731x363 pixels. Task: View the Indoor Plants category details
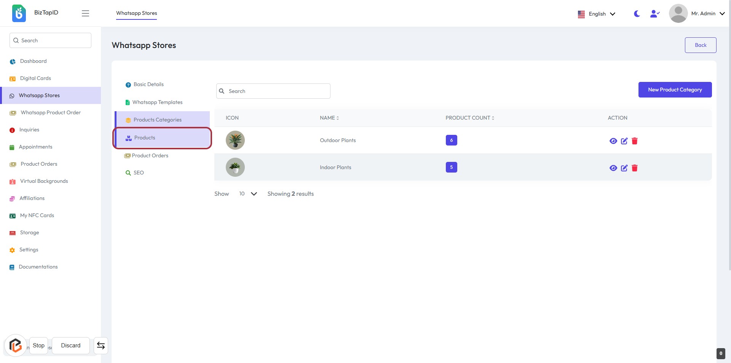(x=613, y=168)
